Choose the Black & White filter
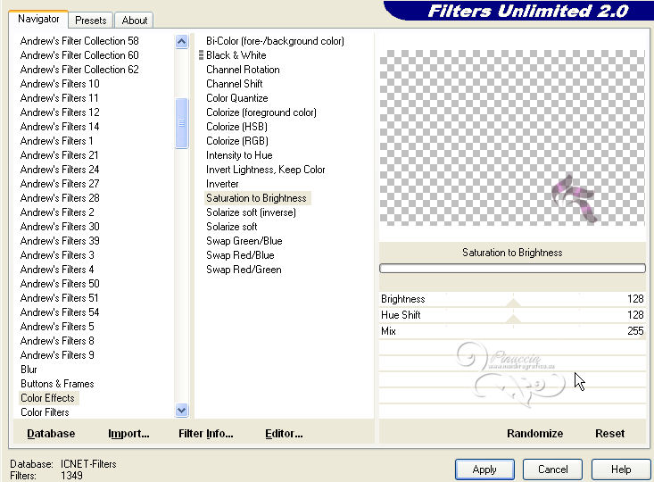654x482 pixels. (x=236, y=55)
